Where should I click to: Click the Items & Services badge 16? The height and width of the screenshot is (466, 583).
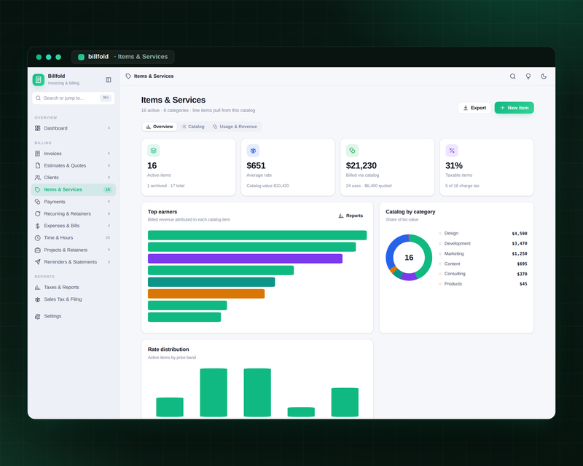[107, 189]
